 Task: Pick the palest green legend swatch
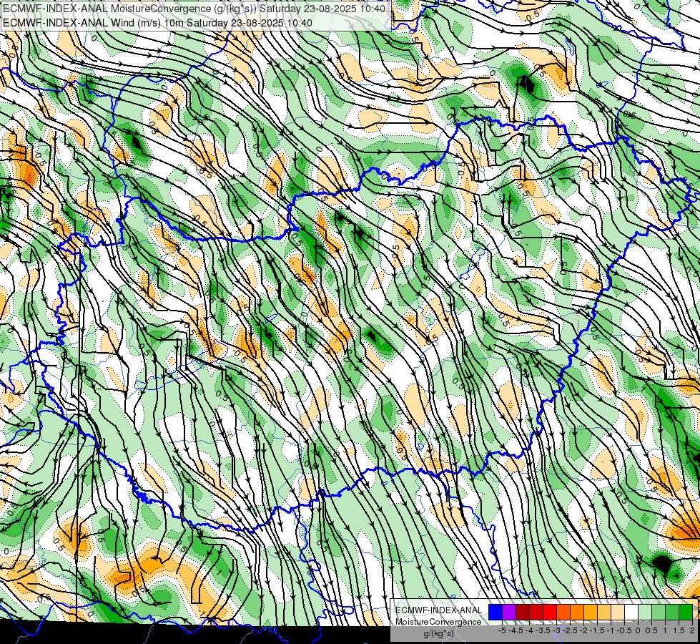(645, 612)
